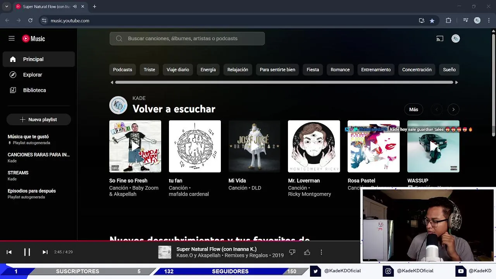Open the STREAMS playlist
The height and width of the screenshot is (279, 496).
(39, 176)
